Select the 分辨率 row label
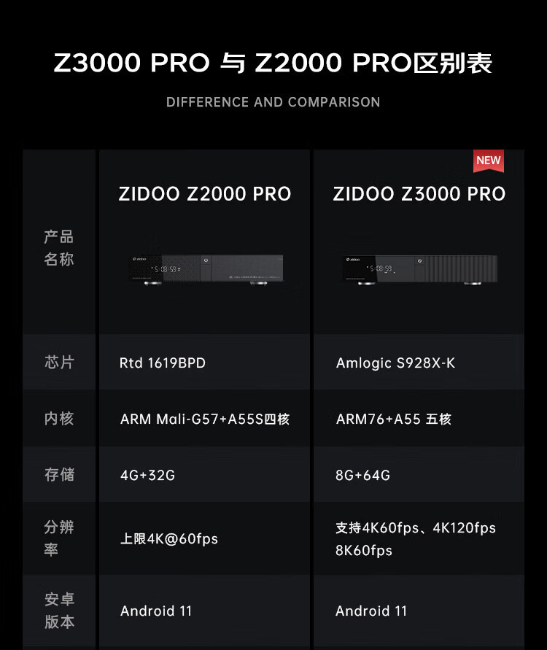 pos(58,538)
